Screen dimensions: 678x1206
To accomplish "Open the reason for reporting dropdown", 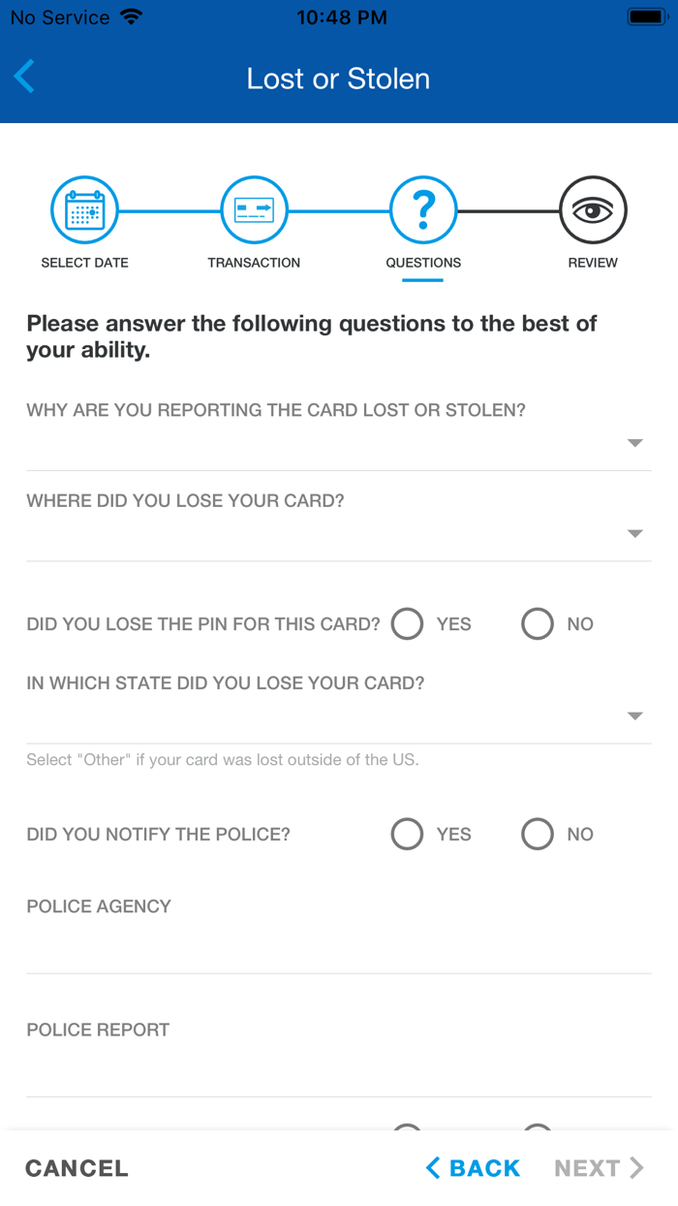I will [x=634, y=442].
